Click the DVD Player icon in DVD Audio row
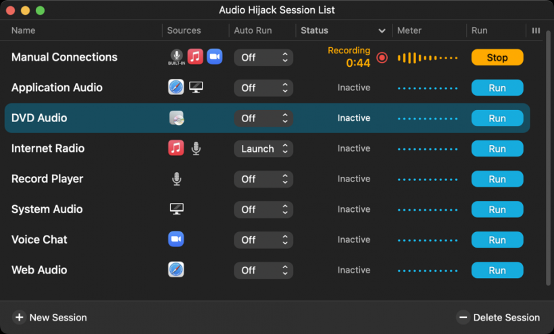554x334 pixels. [x=176, y=118]
